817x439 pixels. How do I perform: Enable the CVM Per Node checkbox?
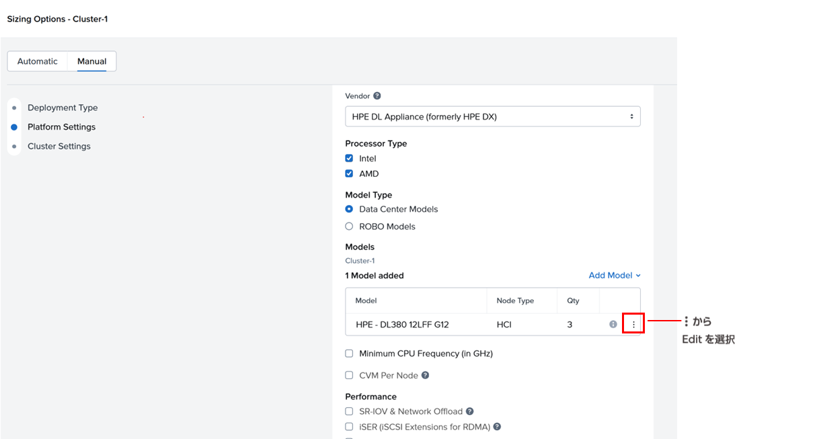[x=349, y=376]
